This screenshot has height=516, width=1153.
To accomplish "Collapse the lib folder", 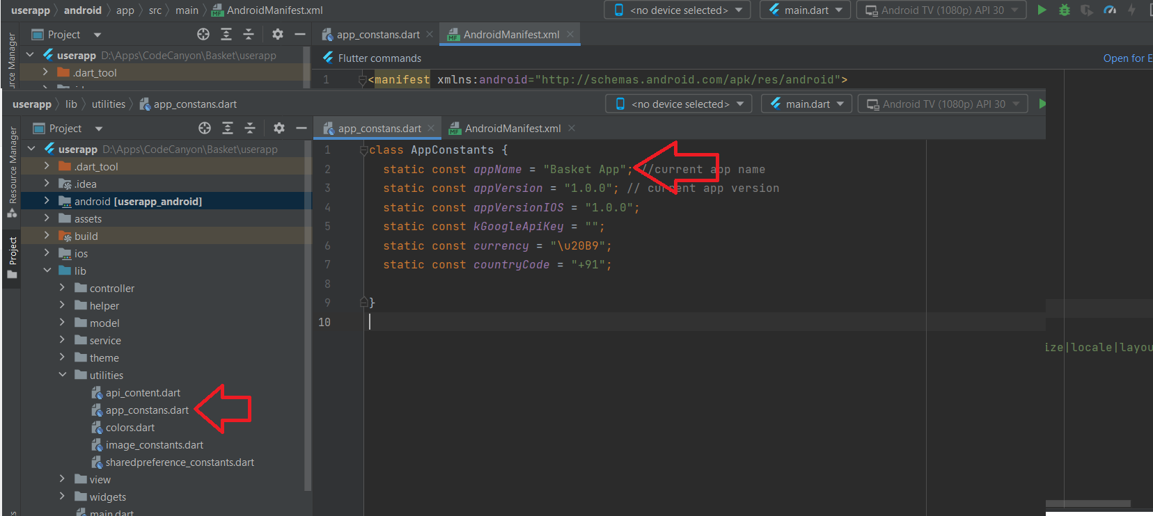I will point(47,271).
